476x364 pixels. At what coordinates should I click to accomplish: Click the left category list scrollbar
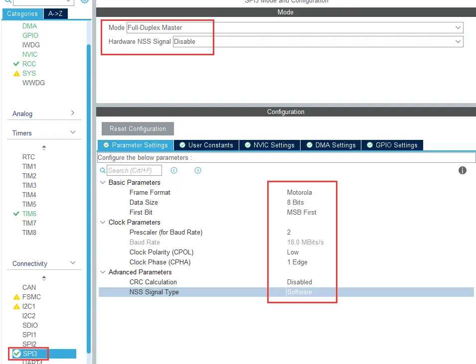point(89,199)
